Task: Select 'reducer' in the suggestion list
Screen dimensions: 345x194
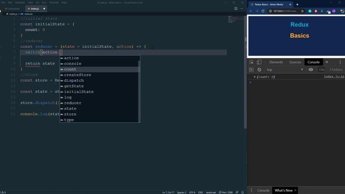Action: click(x=99, y=103)
